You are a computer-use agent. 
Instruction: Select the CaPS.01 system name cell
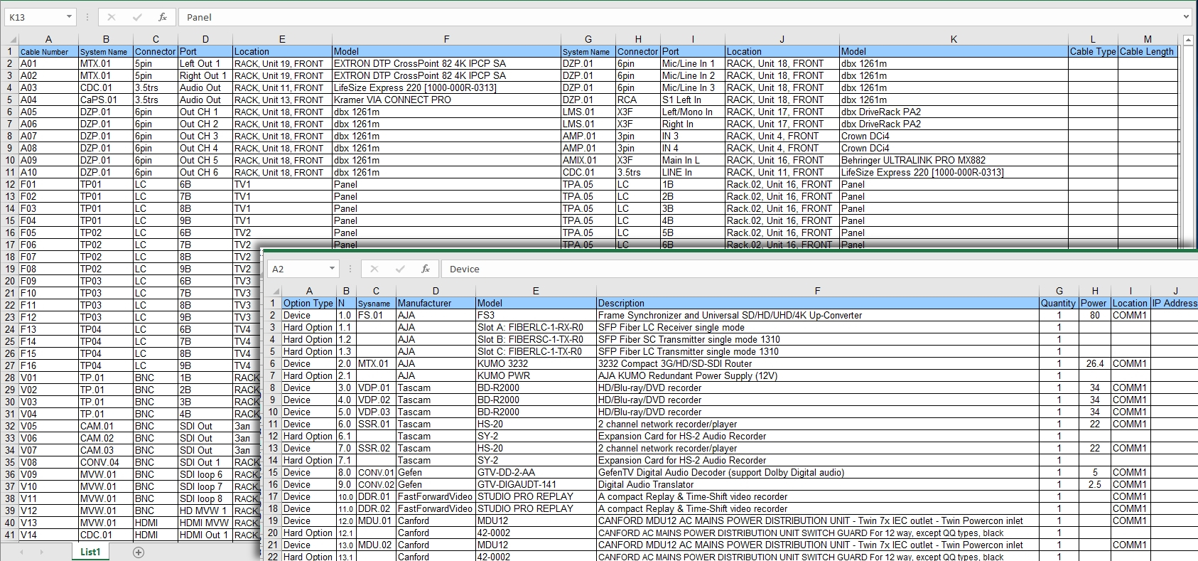click(x=106, y=100)
